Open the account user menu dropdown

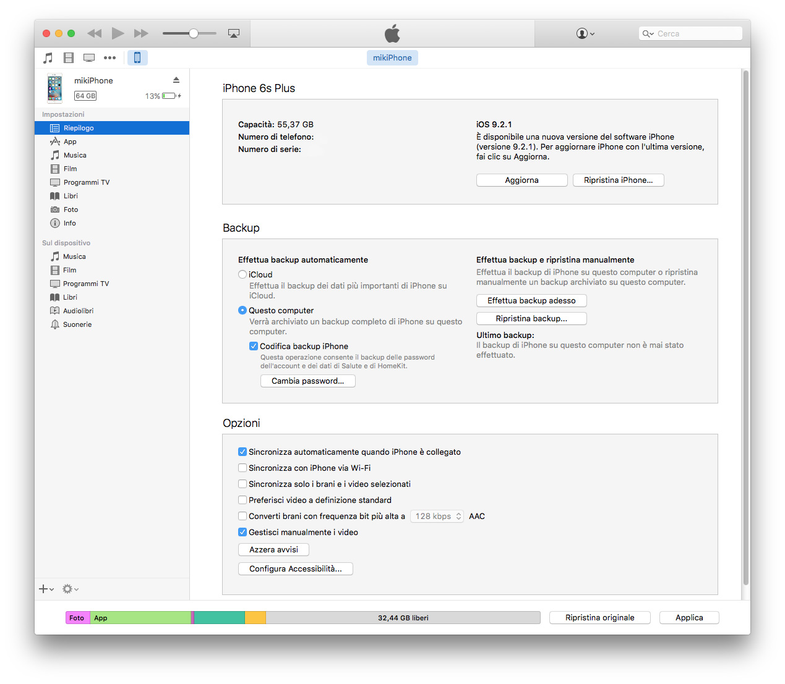coord(585,33)
